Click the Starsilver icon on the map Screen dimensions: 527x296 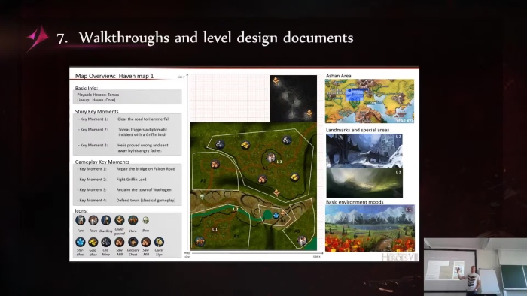[x=276, y=215]
